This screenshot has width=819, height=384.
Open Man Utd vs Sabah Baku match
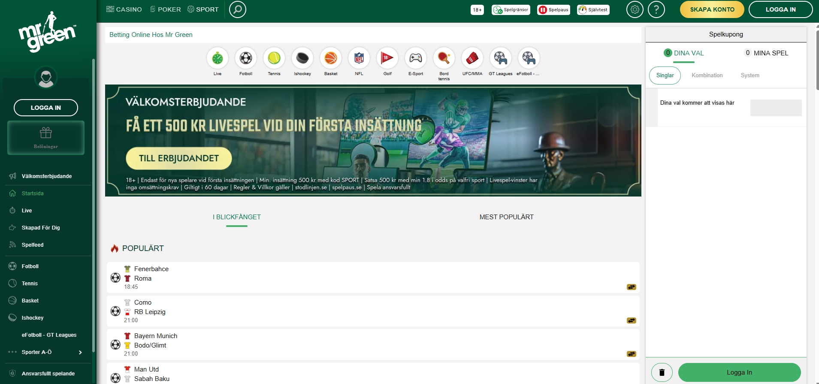coord(373,374)
